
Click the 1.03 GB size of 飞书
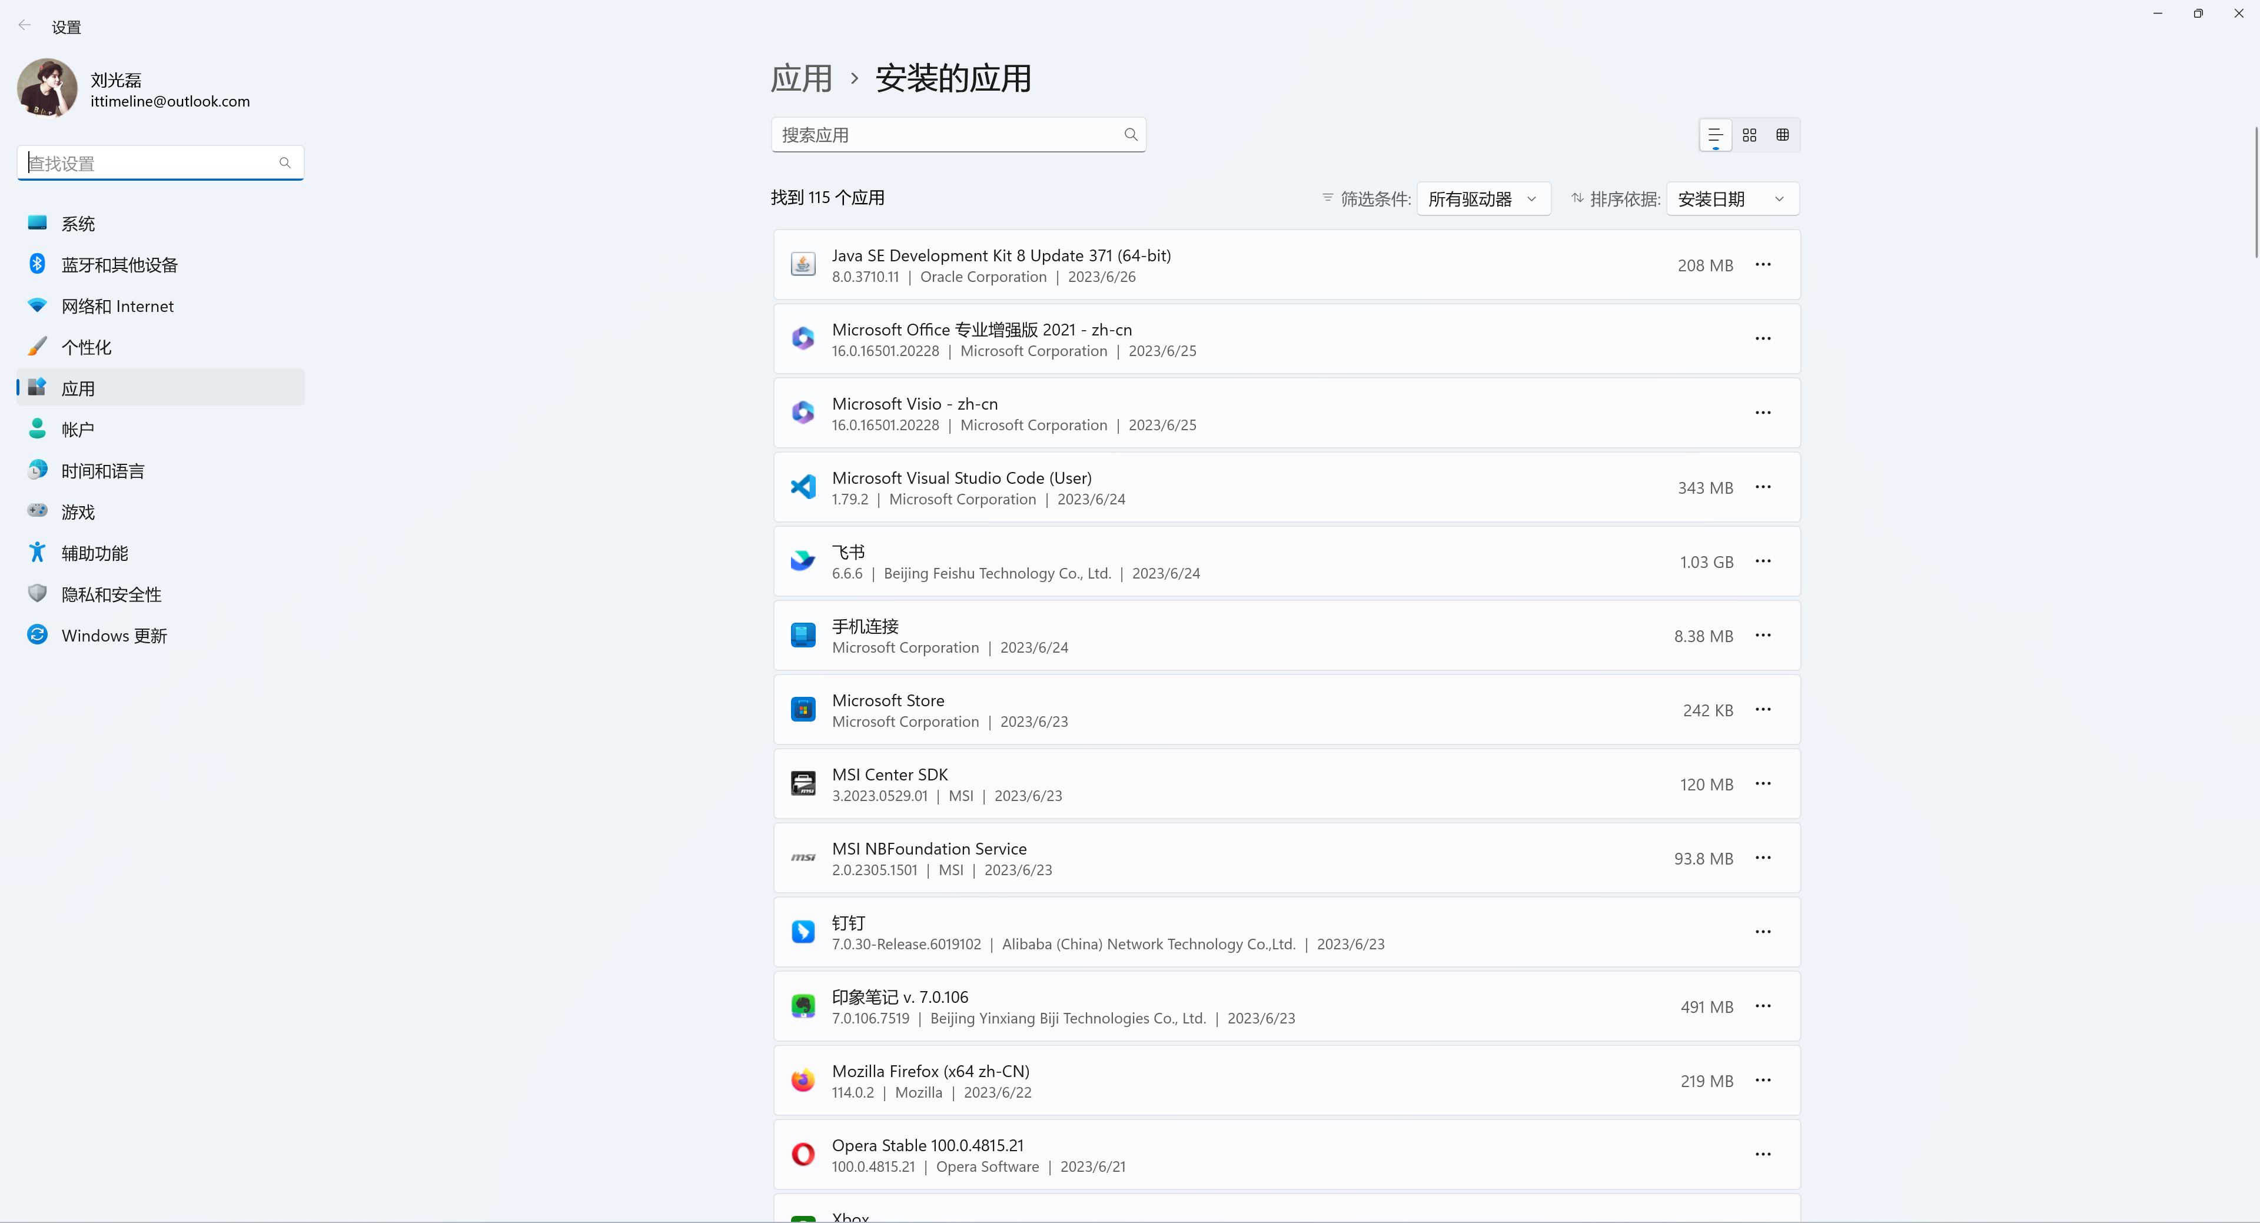tap(1706, 561)
